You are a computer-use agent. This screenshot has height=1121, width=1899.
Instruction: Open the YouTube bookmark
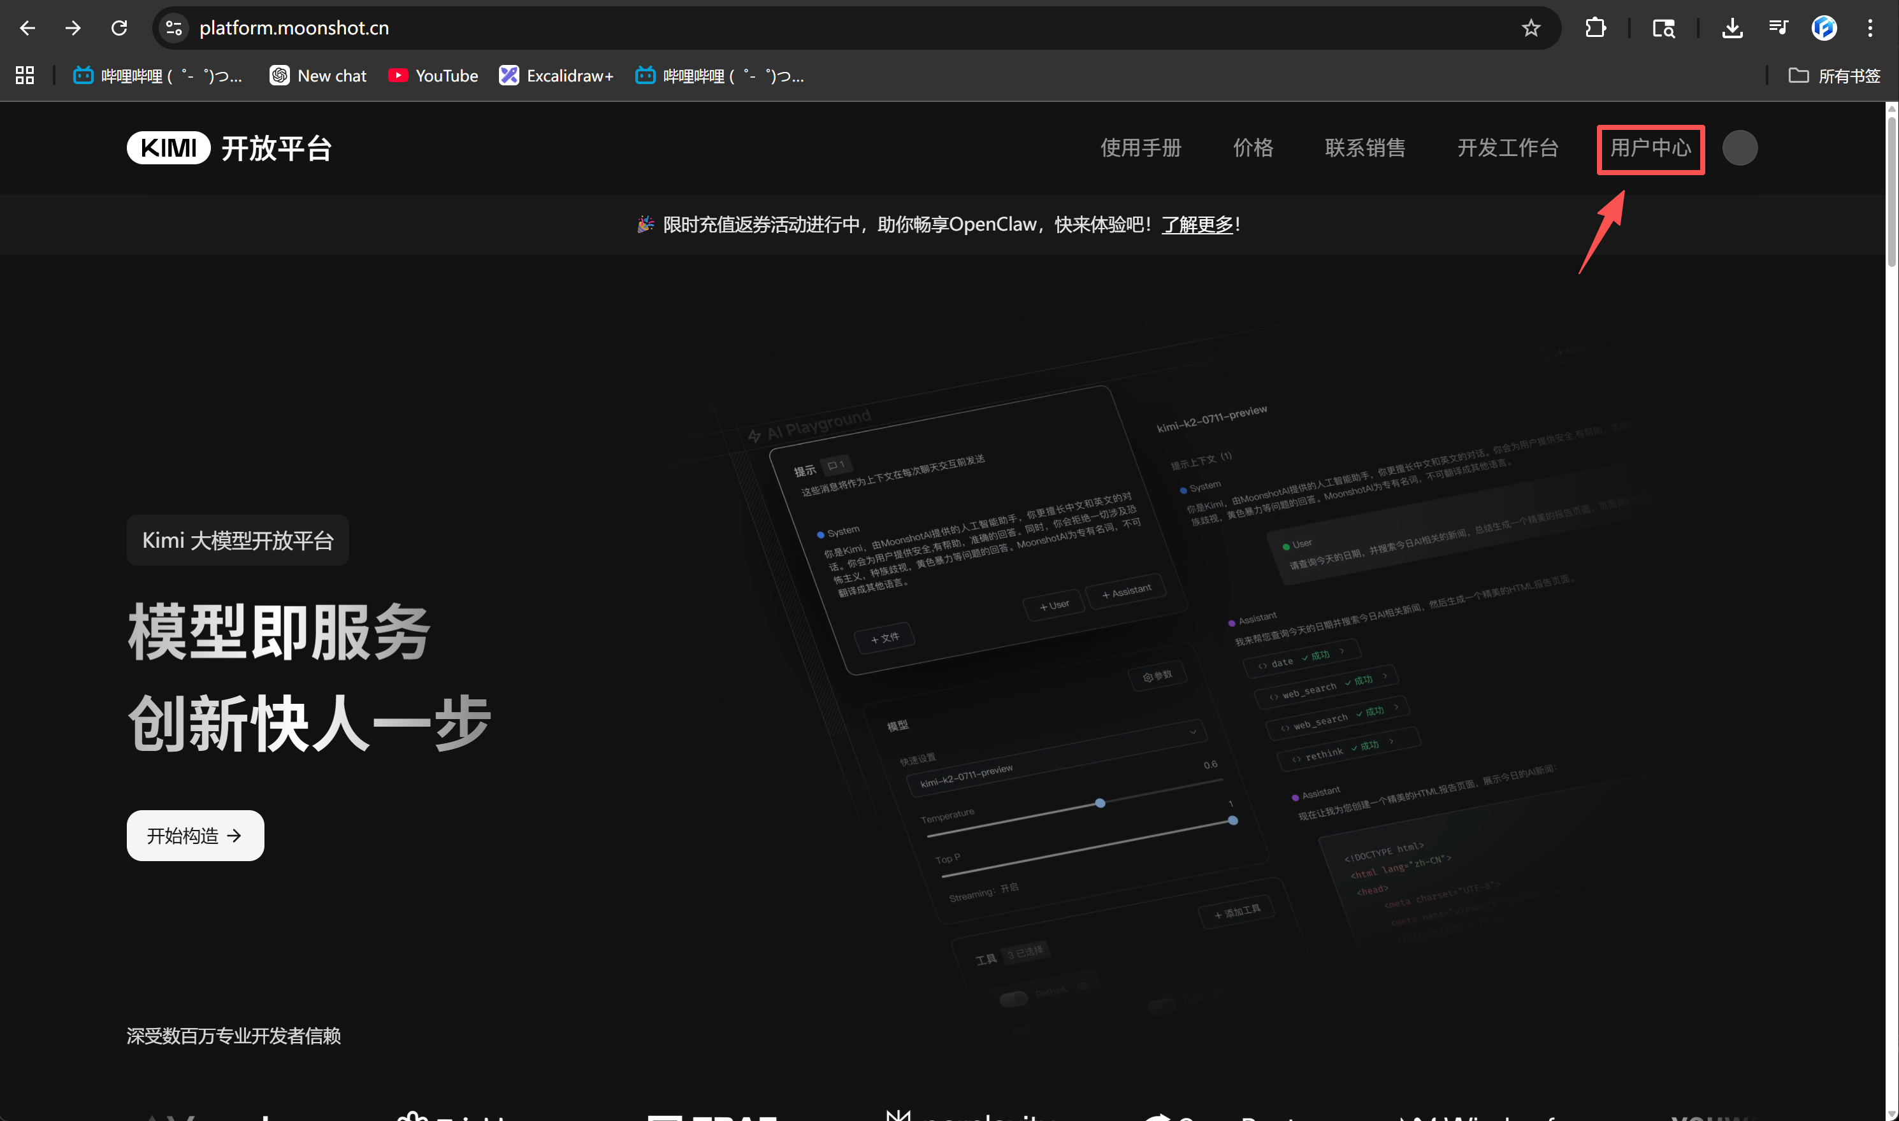click(x=433, y=76)
